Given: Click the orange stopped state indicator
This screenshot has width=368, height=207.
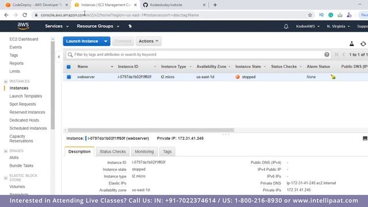Looking at the screenshot, I should pos(237,76).
